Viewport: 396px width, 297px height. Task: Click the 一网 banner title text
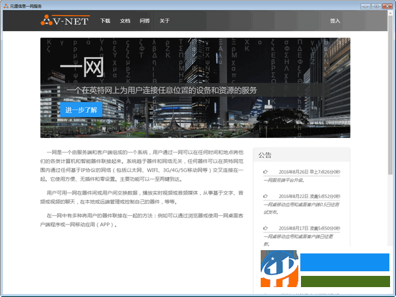(82, 67)
